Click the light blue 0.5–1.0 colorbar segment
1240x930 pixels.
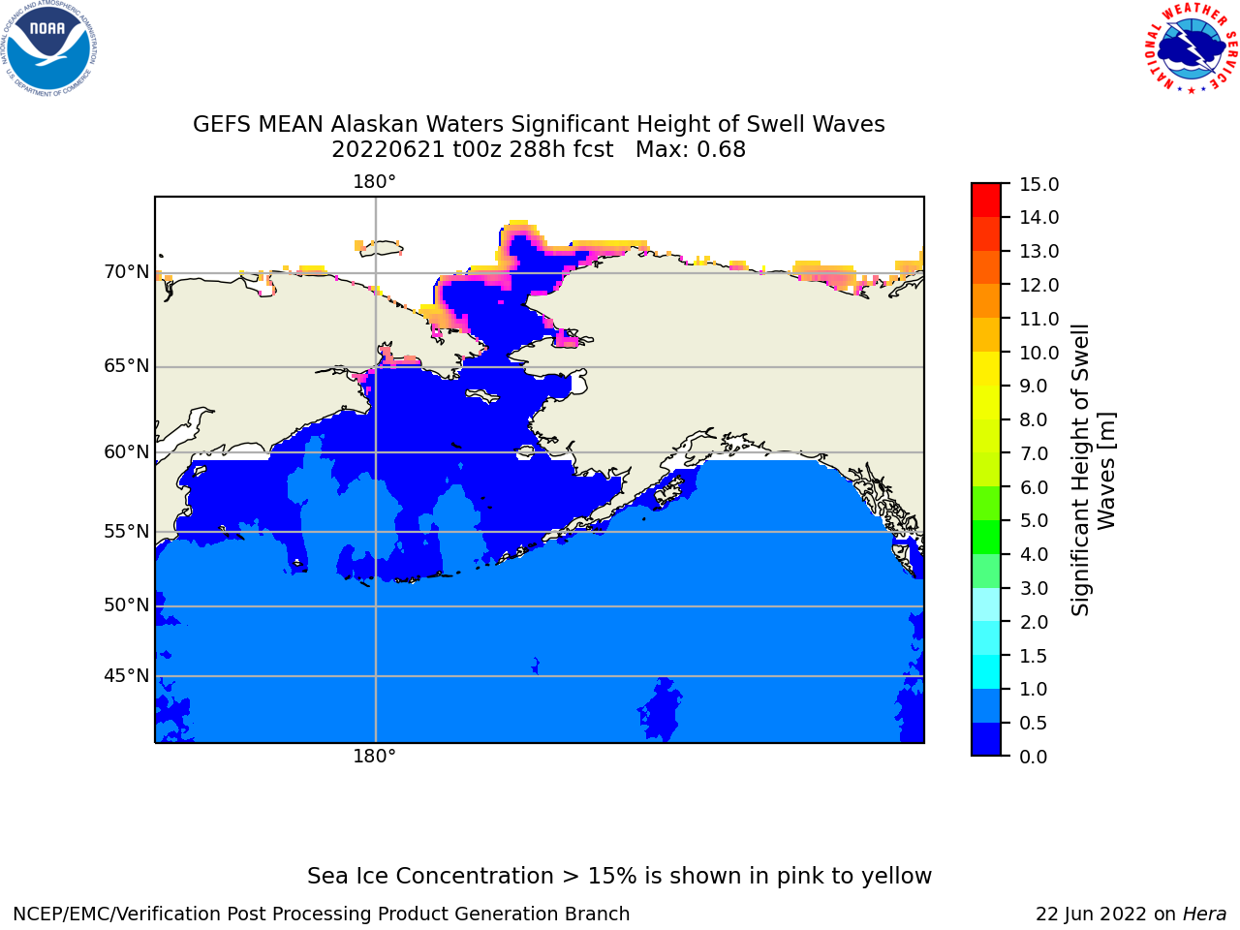(986, 705)
